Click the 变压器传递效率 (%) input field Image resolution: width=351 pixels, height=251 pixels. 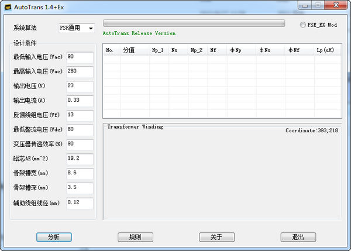coord(80,145)
